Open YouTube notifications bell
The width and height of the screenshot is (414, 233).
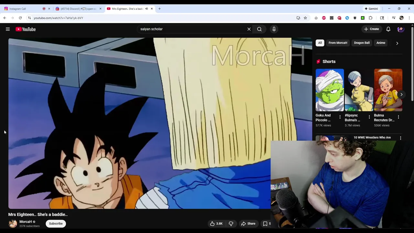(x=388, y=29)
